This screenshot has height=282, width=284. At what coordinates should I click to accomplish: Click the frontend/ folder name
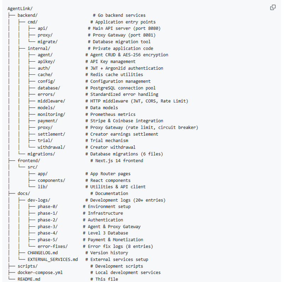click(29, 160)
